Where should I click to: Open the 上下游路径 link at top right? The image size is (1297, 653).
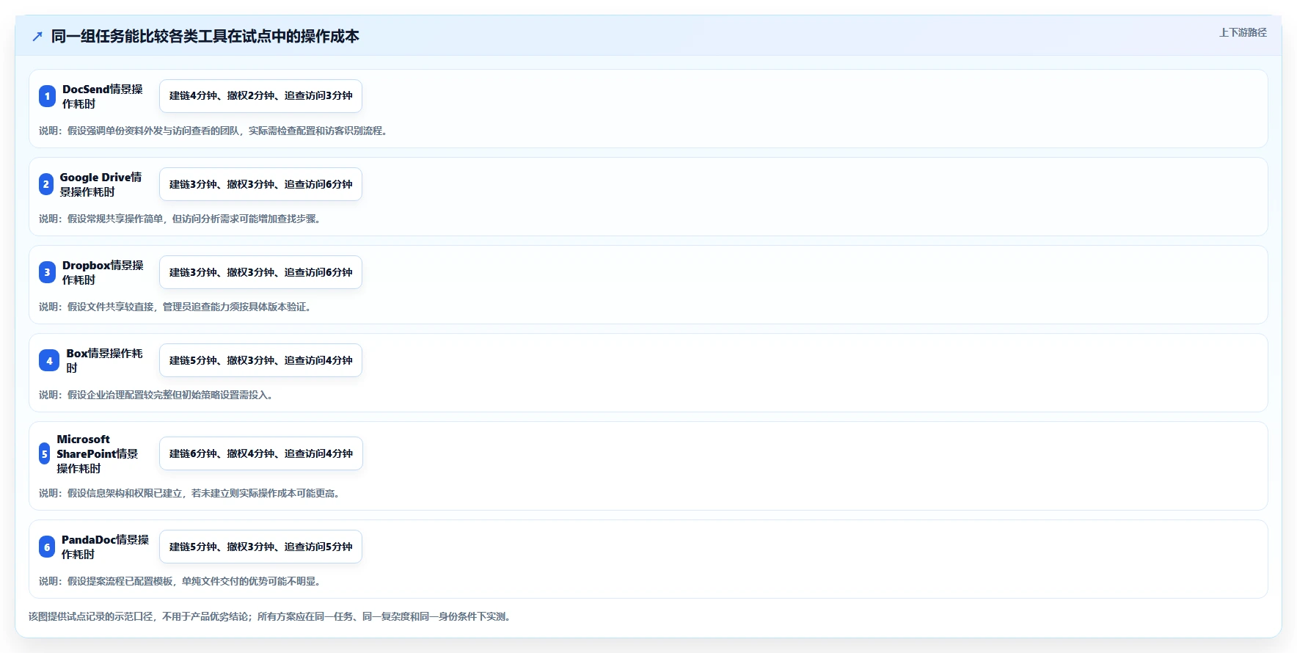click(1243, 32)
